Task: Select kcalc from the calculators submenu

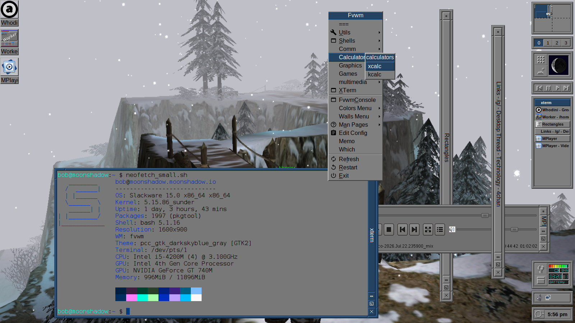Action: coord(380,75)
